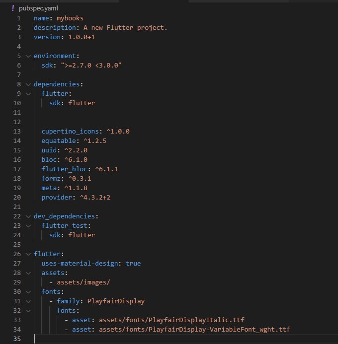Click the PlayfairDisplay-VariableFont_wght.ttf asset path

pos(194,330)
